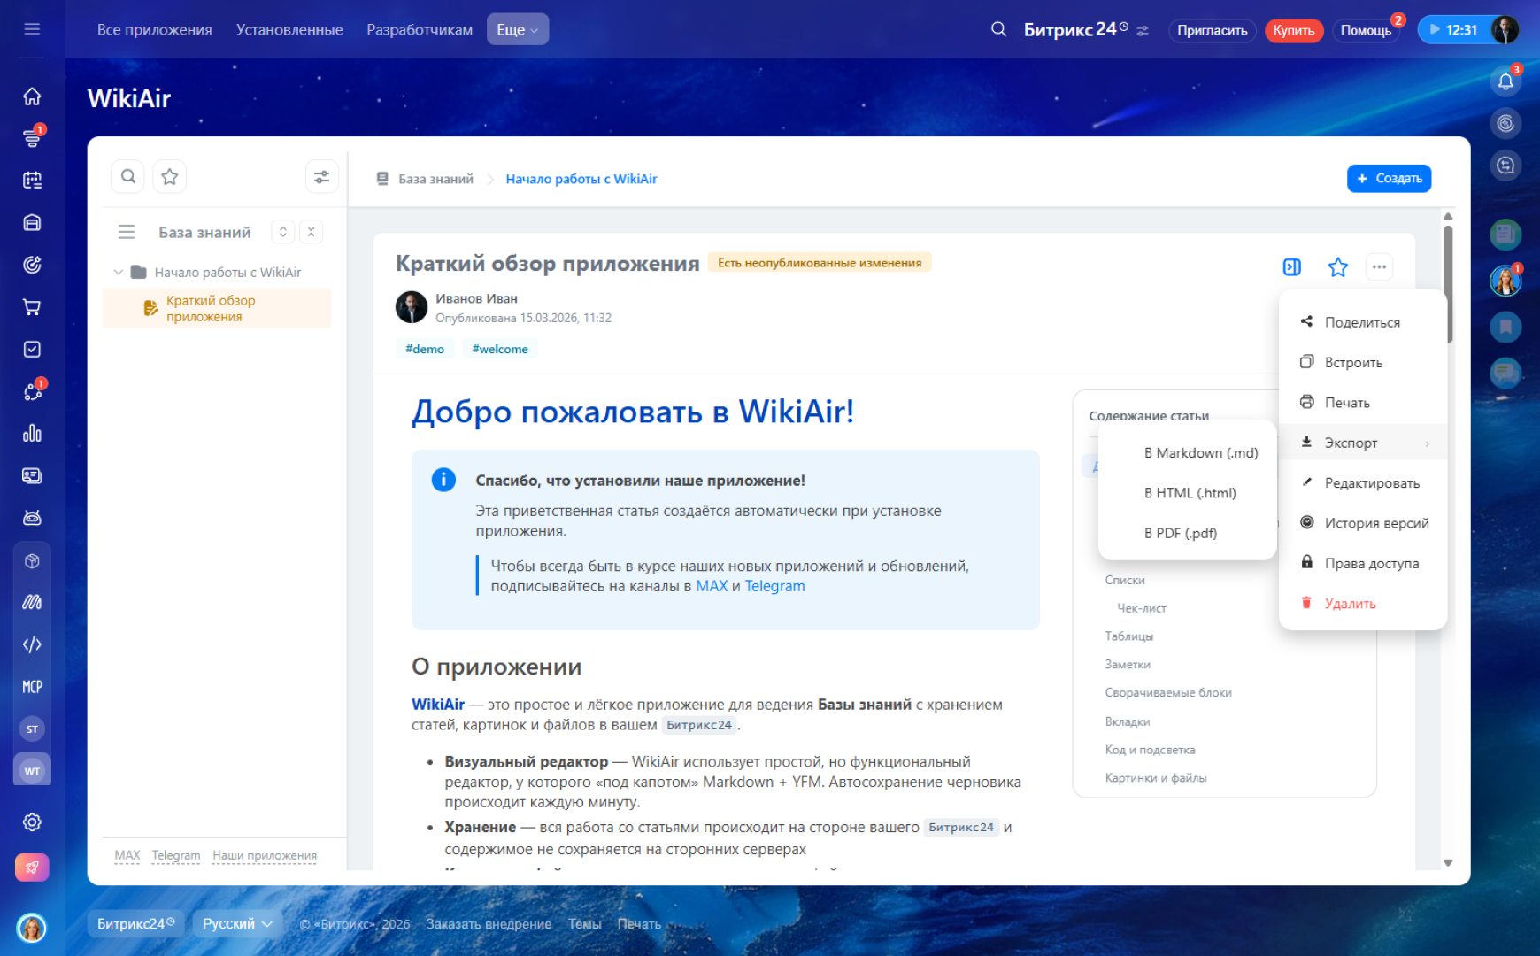Click the knowledge base book icon in breadcrumb
The height and width of the screenshot is (956, 1540).
(x=382, y=179)
